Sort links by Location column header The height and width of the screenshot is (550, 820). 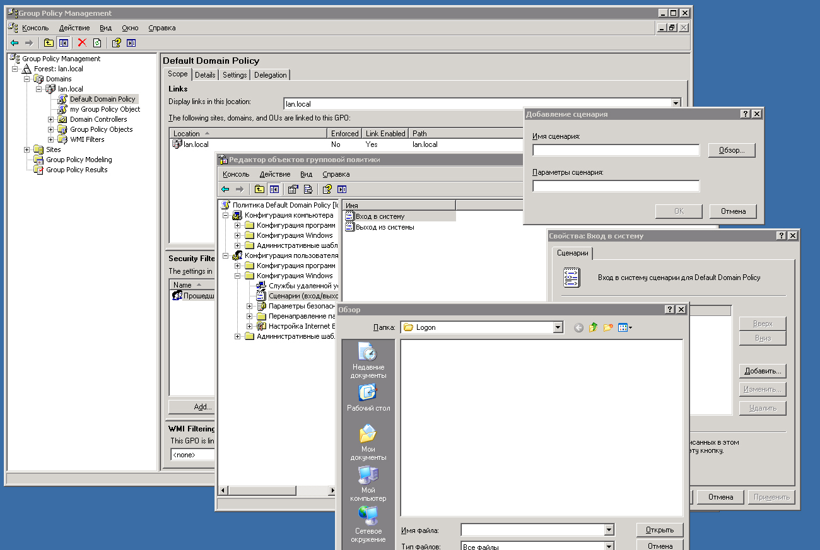[249, 134]
